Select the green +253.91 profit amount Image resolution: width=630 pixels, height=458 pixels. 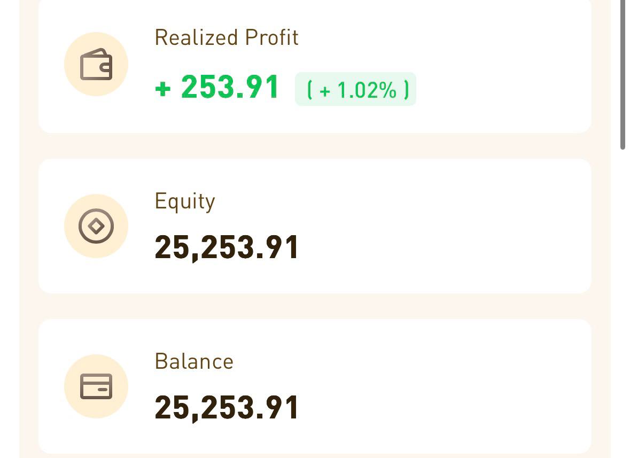tap(217, 87)
